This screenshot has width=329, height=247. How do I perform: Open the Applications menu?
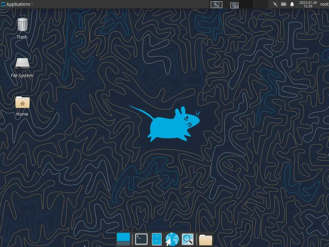click(17, 4)
